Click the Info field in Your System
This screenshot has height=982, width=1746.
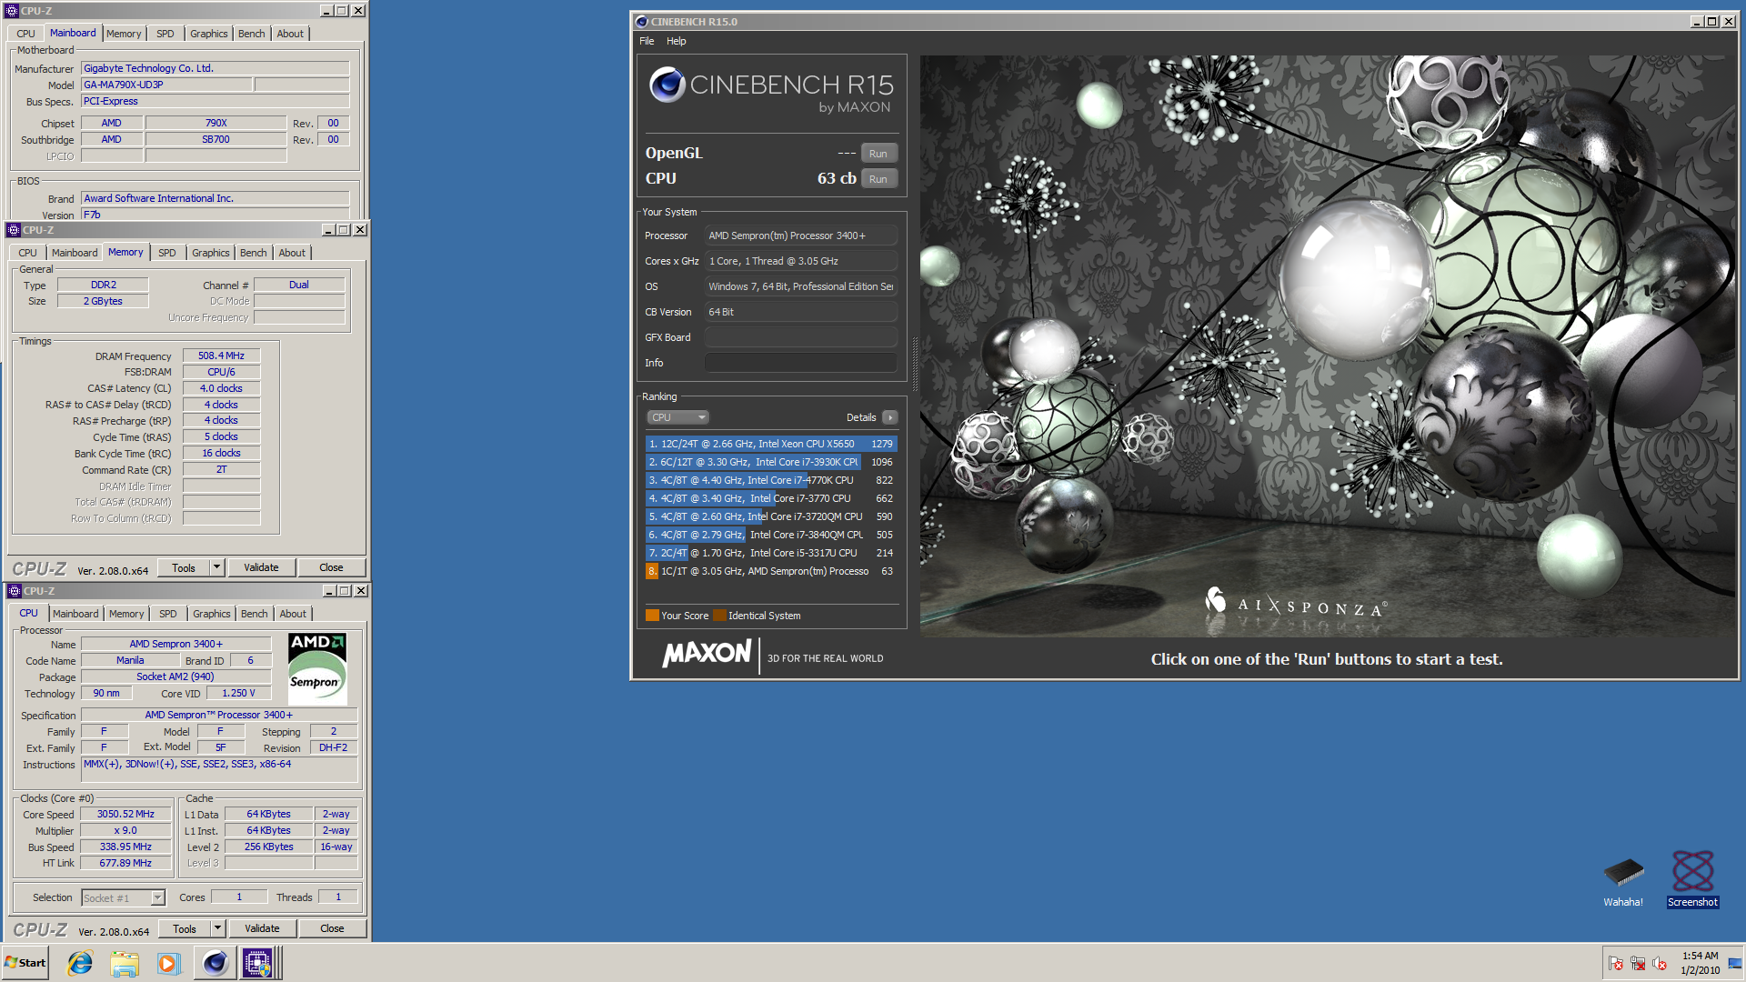point(800,363)
